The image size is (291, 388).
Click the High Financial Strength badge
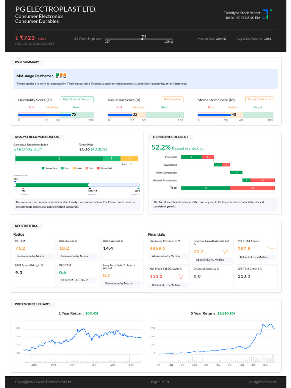coord(77,99)
